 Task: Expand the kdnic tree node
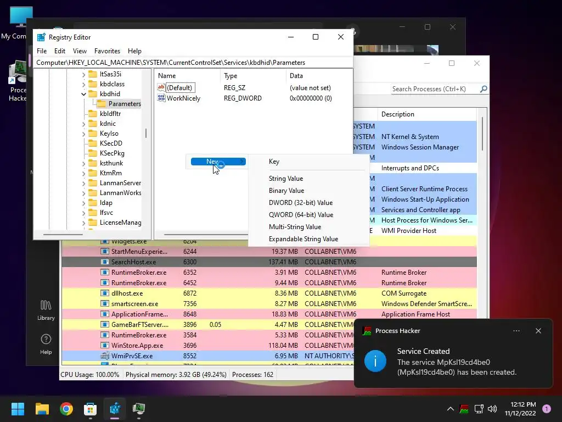coord(83,124)
